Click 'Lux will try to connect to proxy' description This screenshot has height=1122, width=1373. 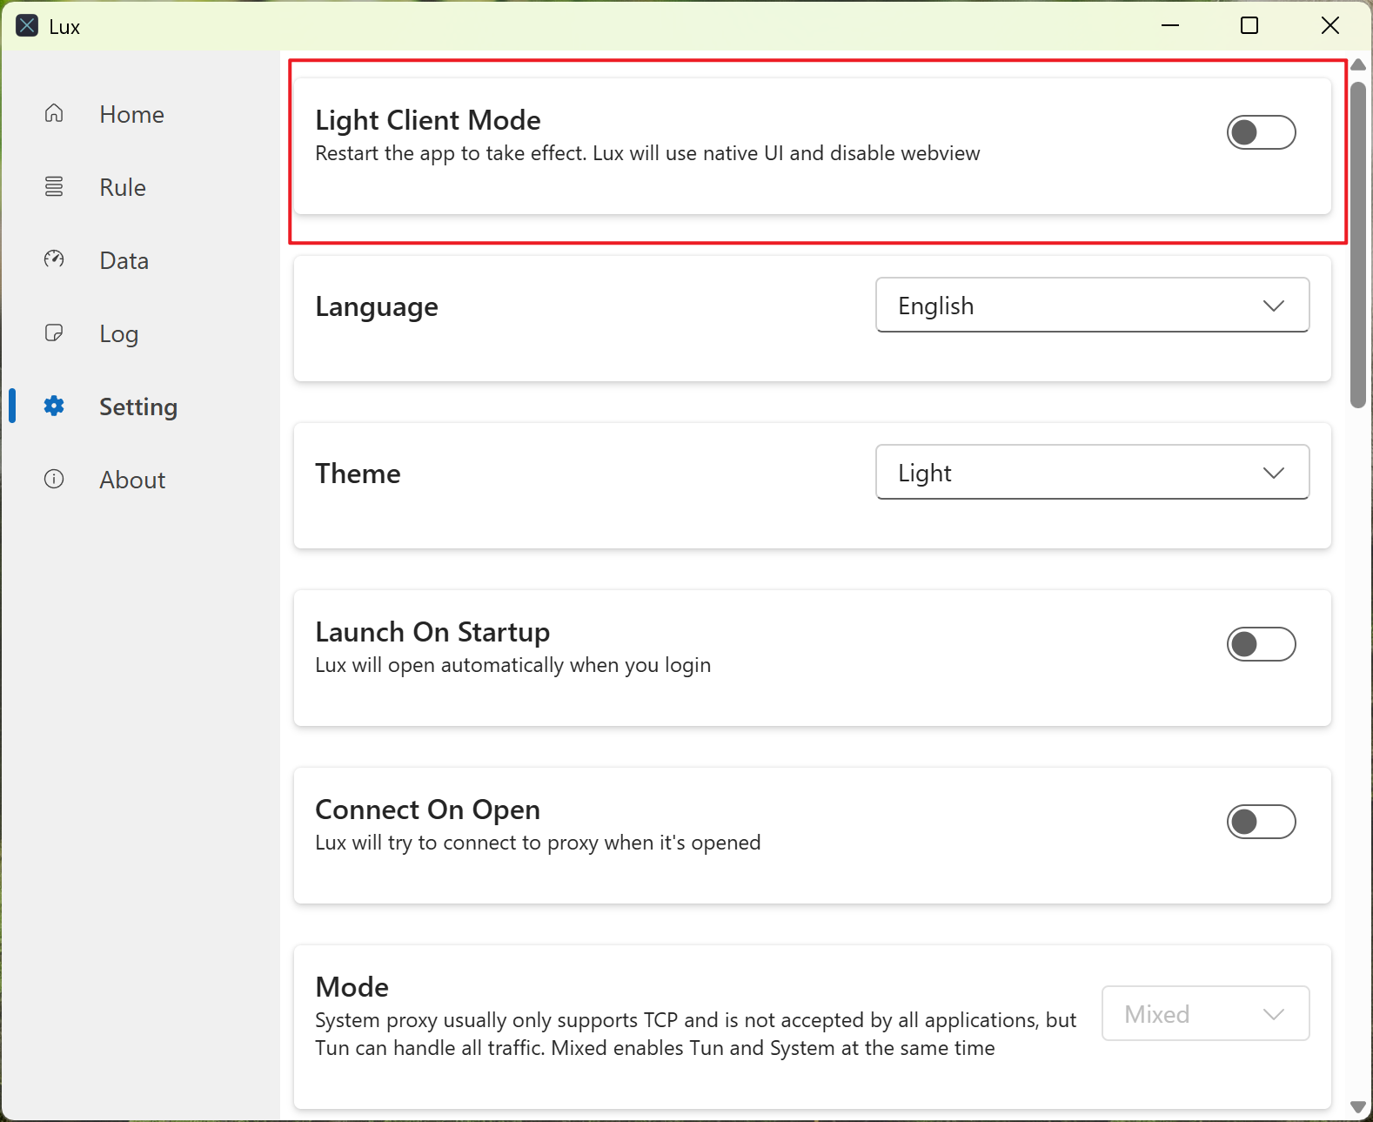538,843
